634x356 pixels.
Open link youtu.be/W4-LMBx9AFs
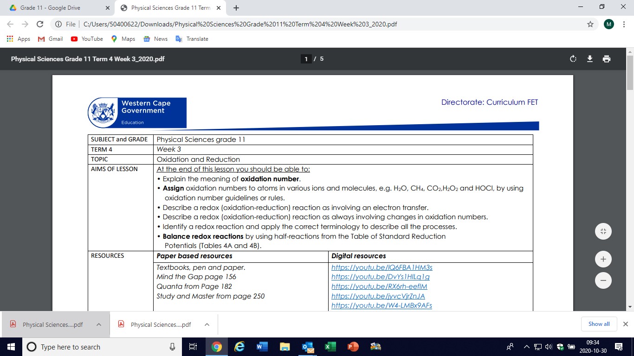coord(382,305)
